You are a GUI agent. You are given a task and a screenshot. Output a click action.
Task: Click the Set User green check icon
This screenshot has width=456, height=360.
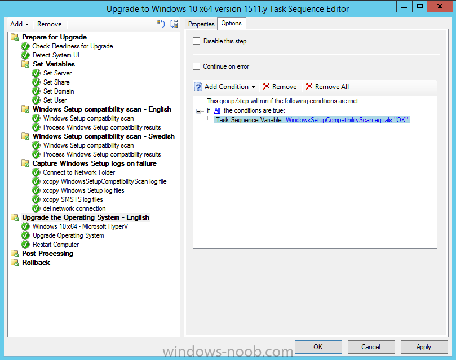pos(36,100)
